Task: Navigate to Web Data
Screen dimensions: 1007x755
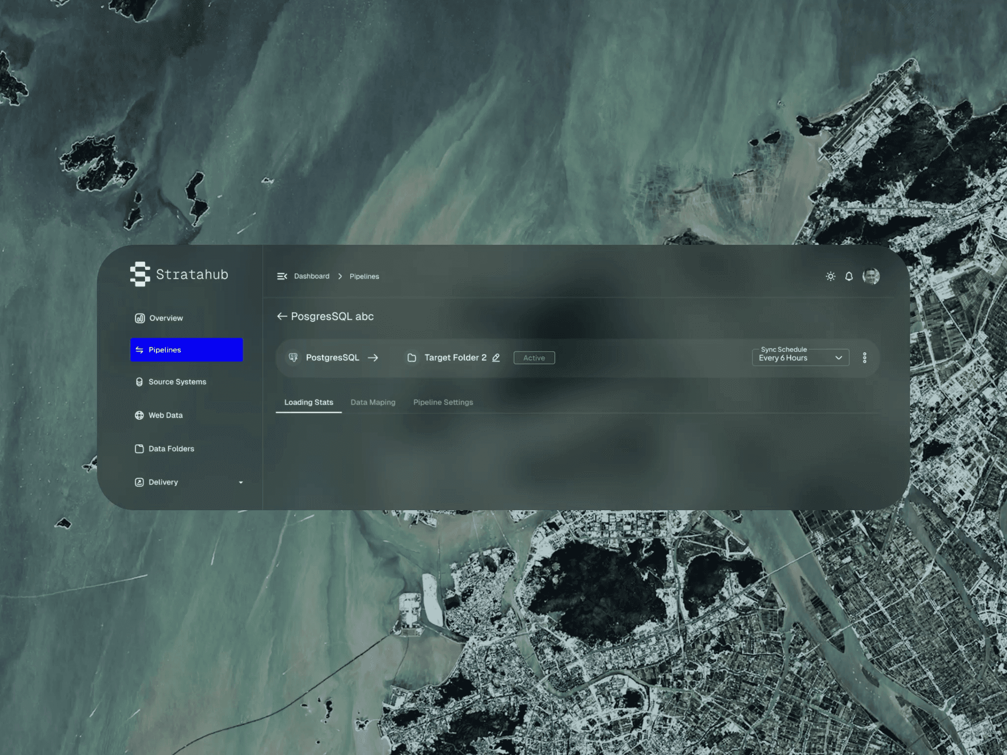Action: (165, 415)
